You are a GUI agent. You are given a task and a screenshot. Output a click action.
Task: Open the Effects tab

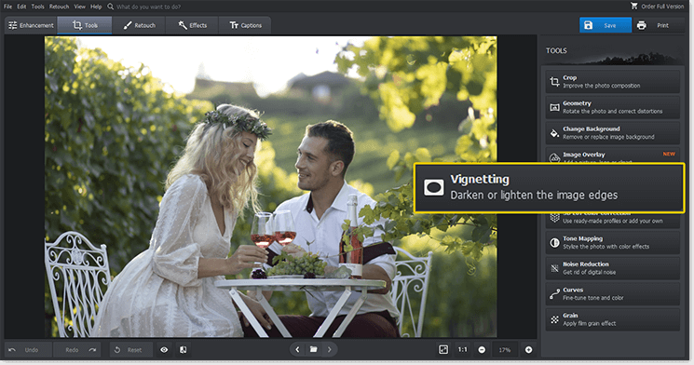[x=192, y=25]
